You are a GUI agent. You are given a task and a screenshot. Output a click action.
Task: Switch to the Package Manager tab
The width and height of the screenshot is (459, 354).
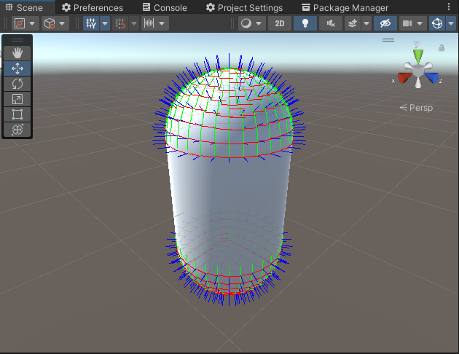(345, 7)
